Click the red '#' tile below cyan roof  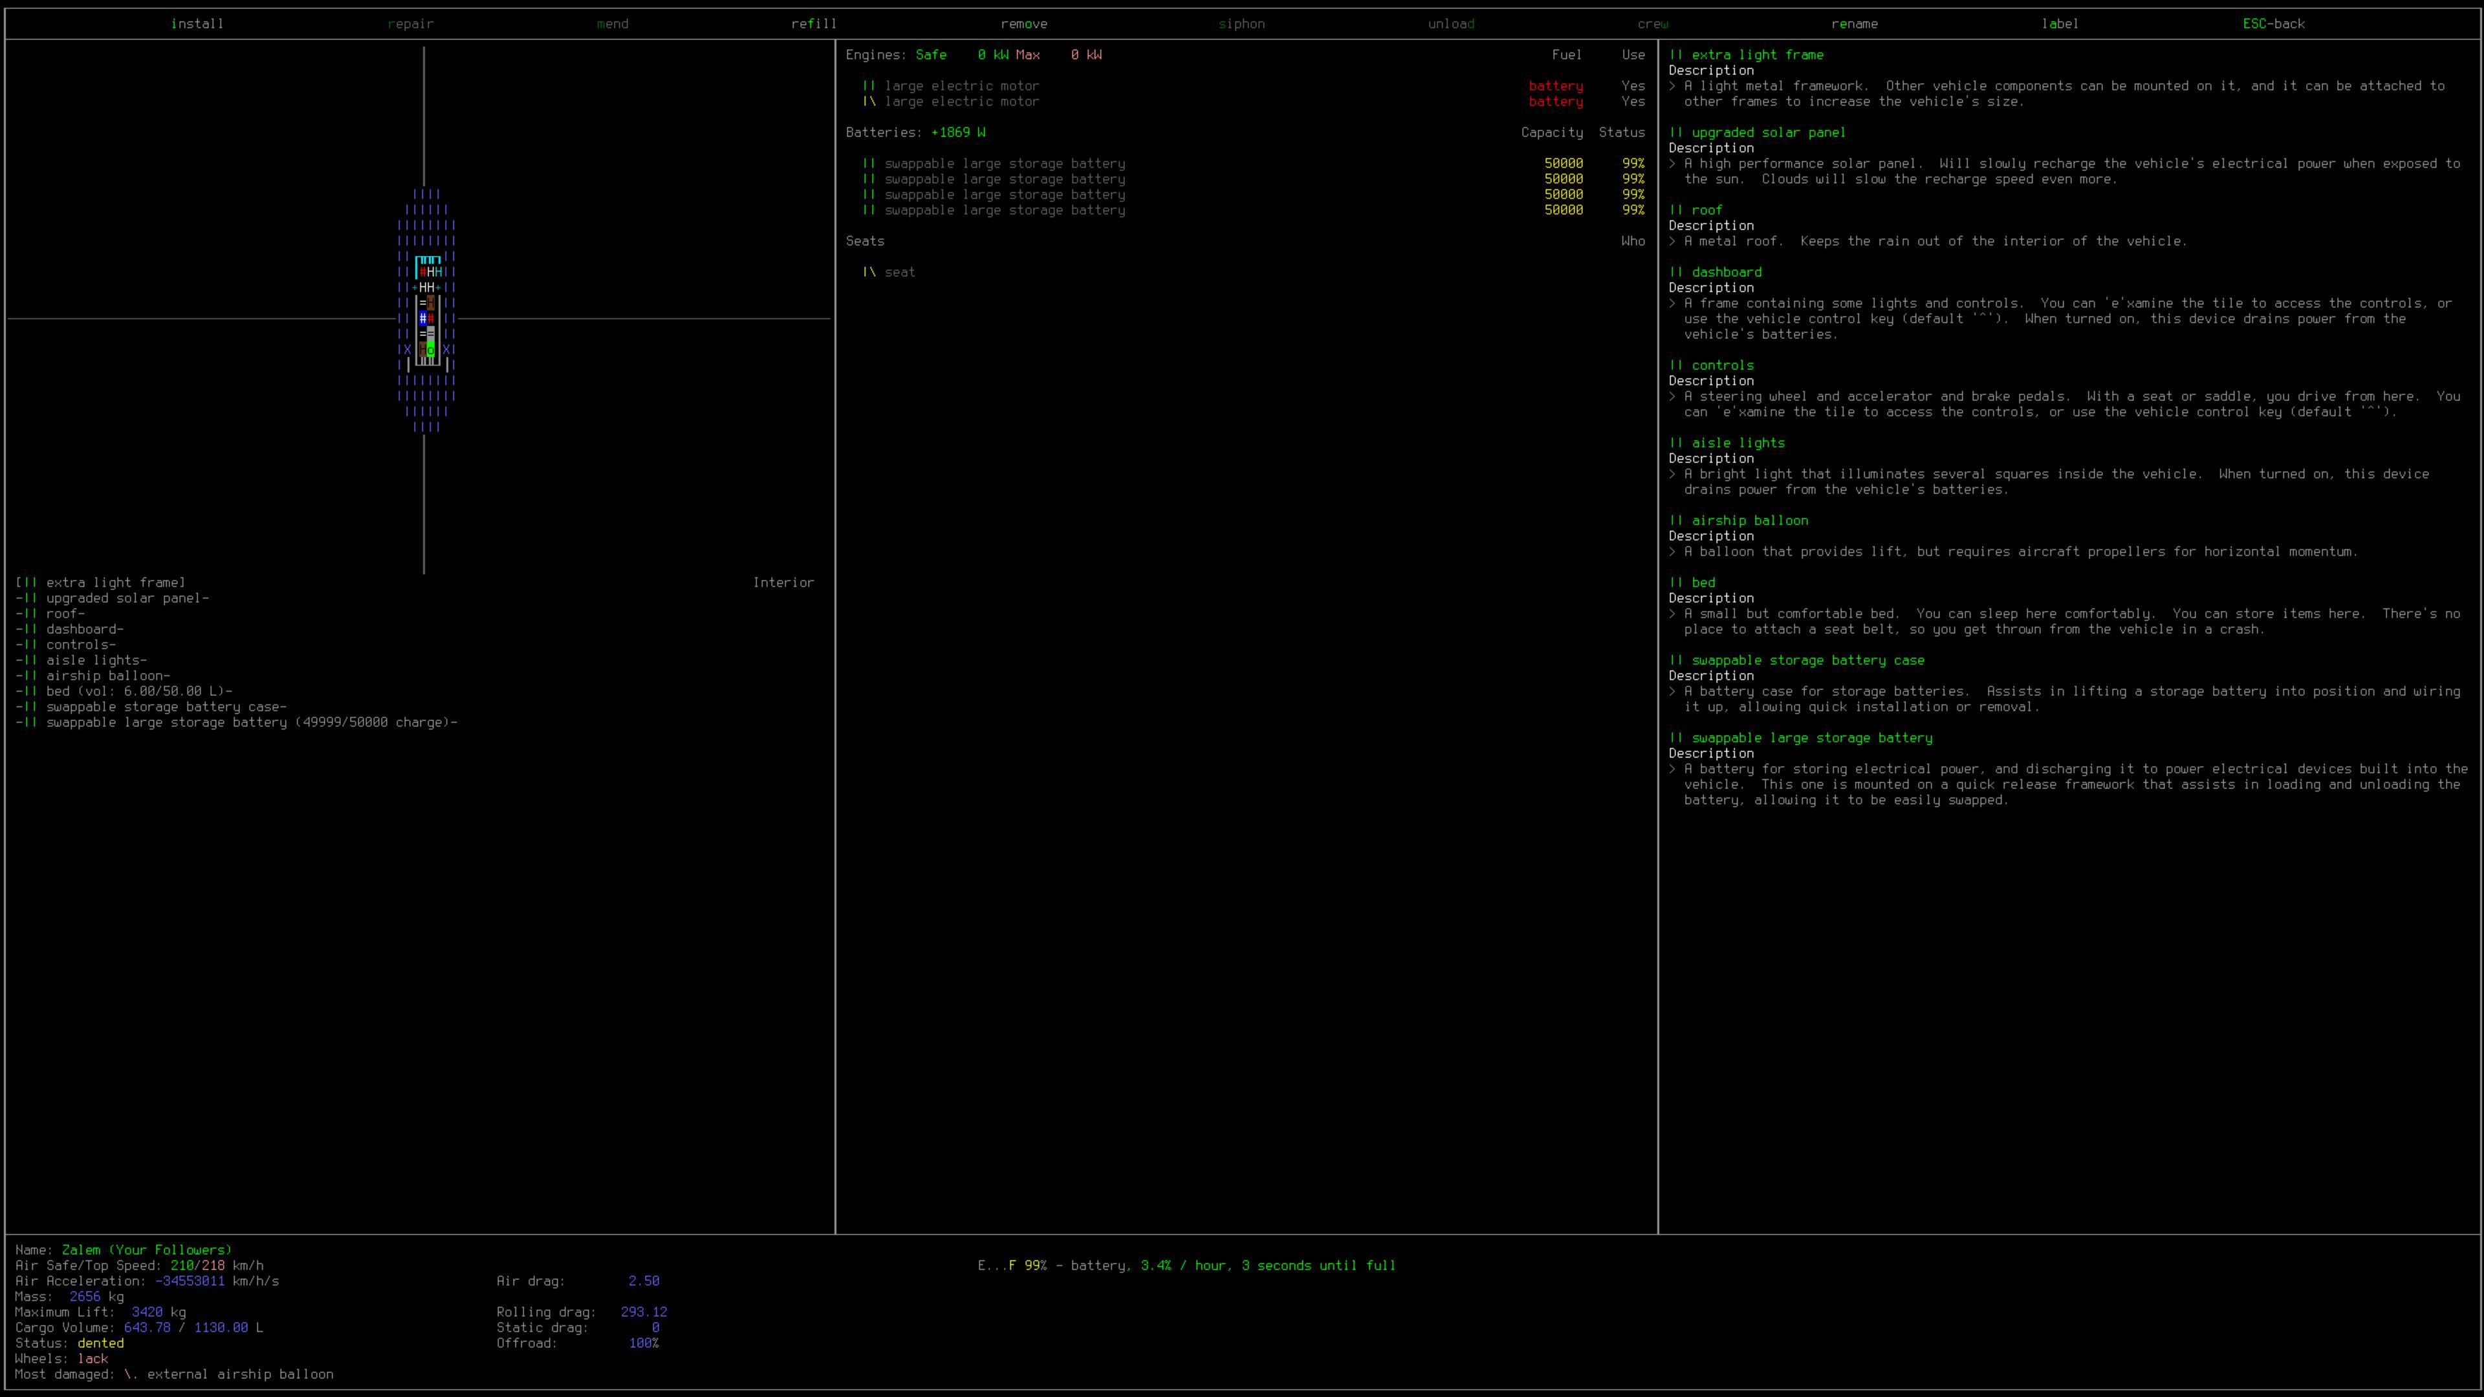click(x=423, y=272)
